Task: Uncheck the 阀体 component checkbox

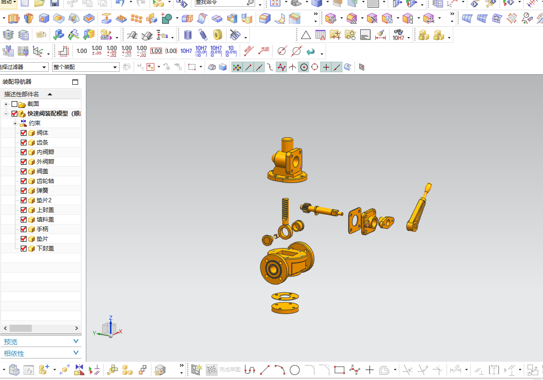Action: point(24,133)
